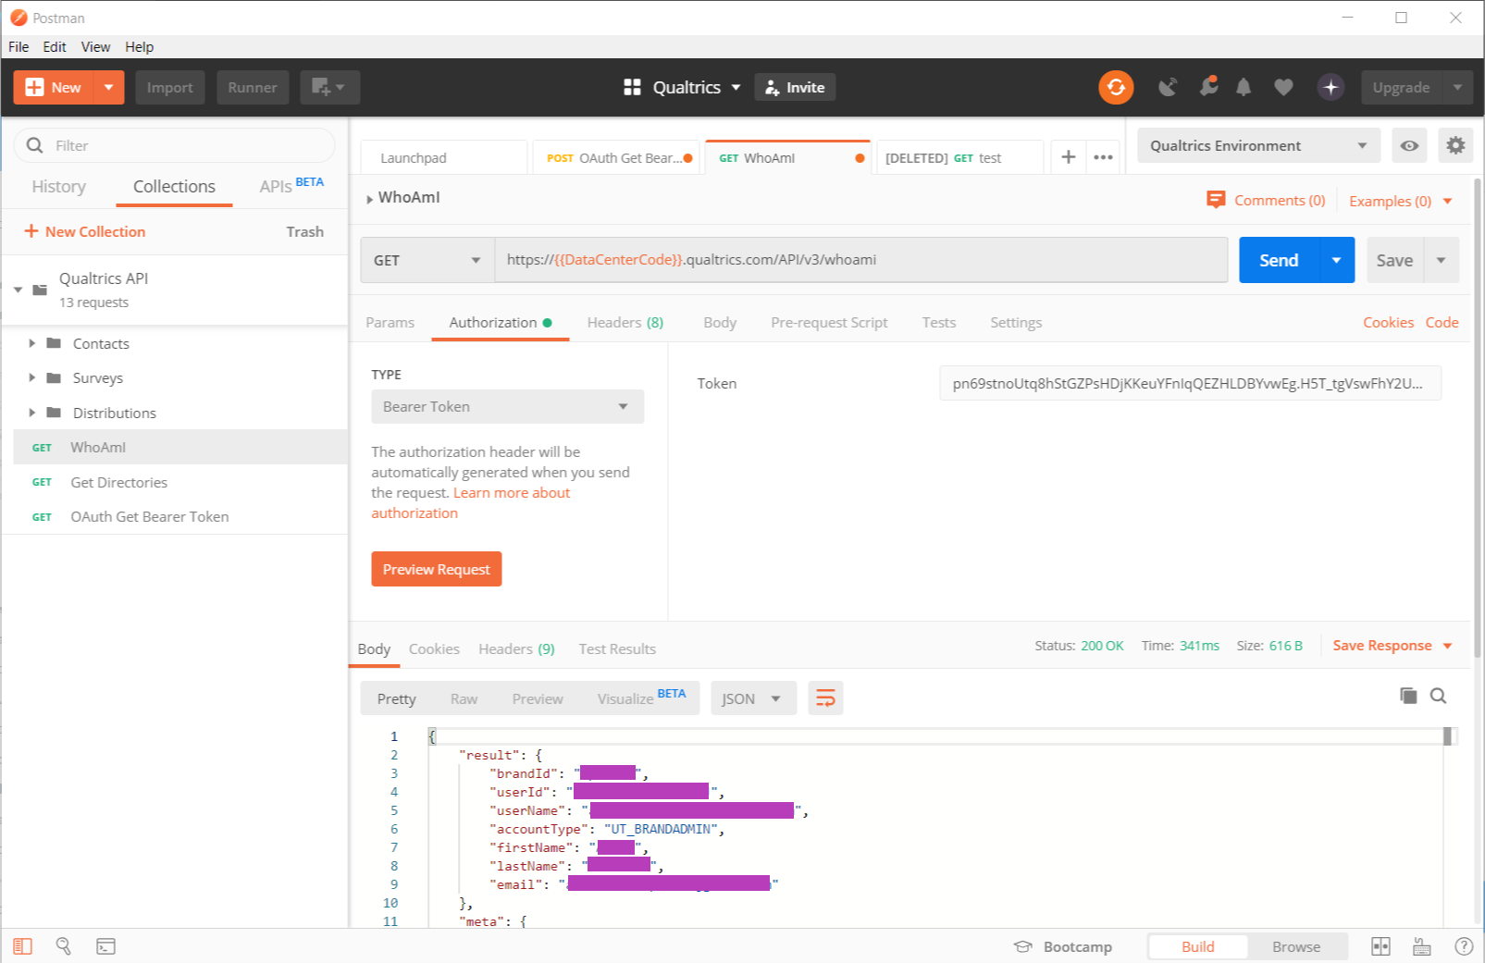Open keyboard shortcuts icon in status bar
This screenshot has width=1485, height=963.
1422,946
